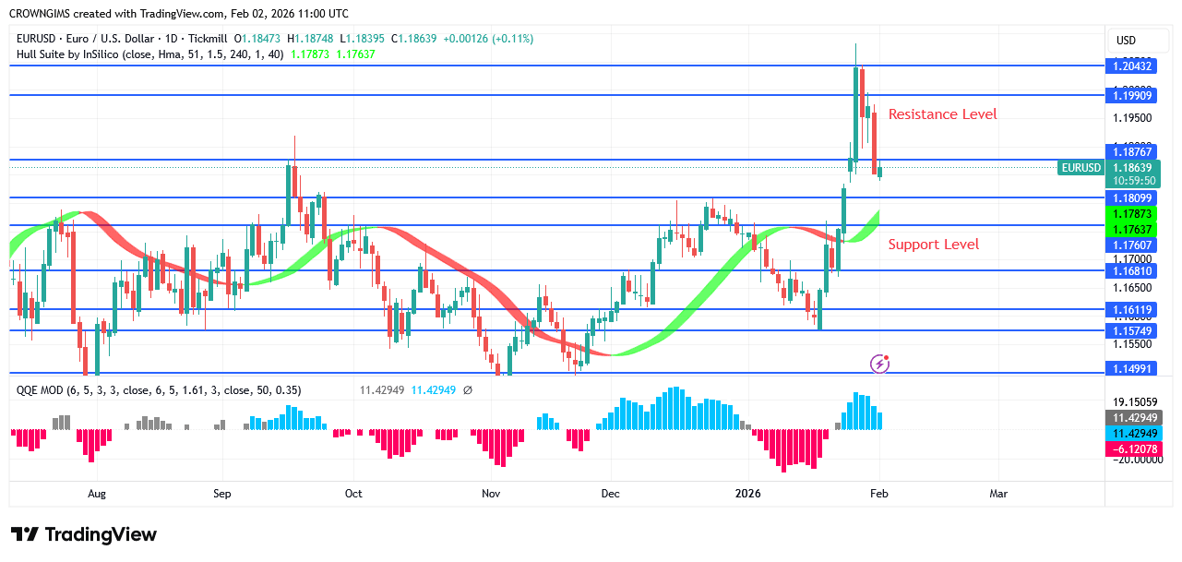Click the red notification dot on the lightning icon

888,358
